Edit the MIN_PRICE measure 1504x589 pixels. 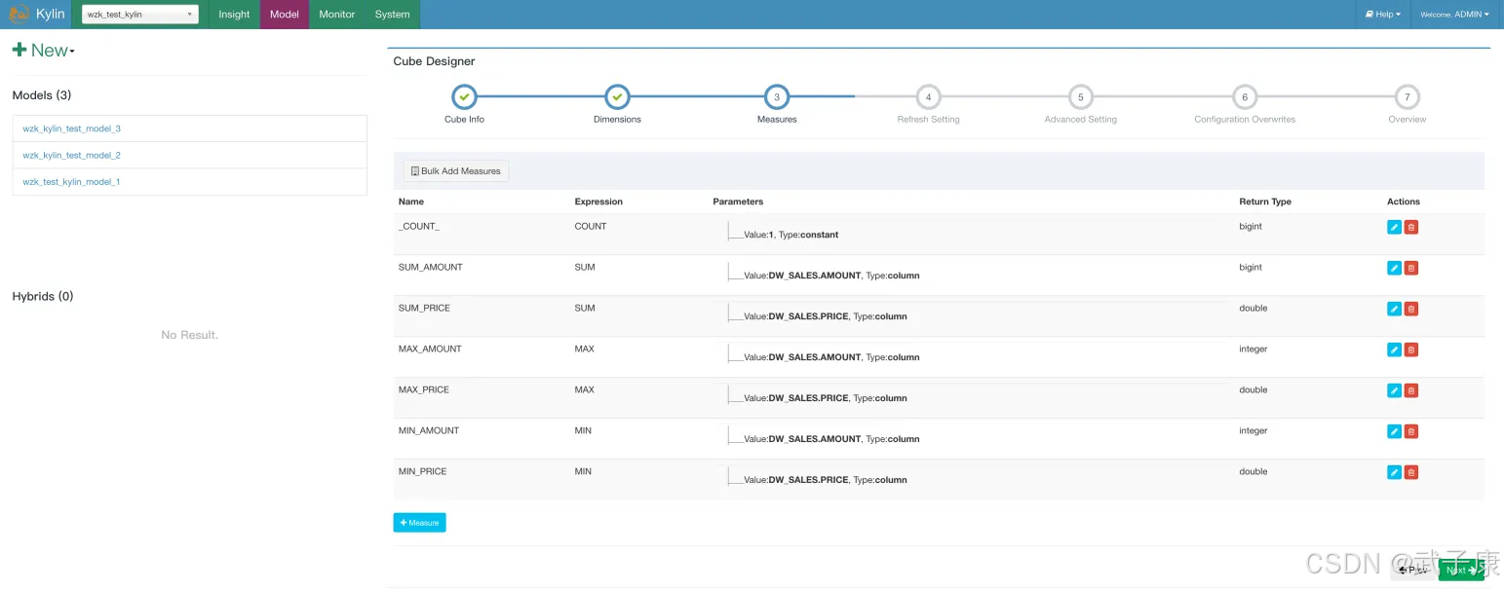(x=1394, y=472)
